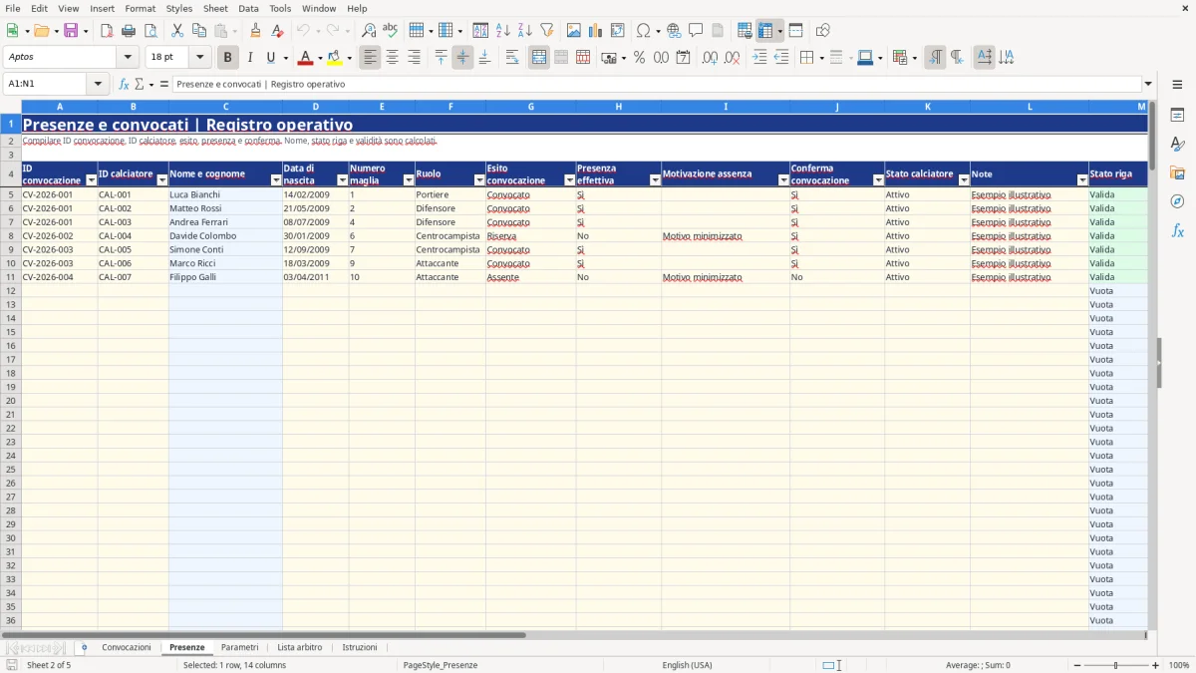Click into the formula input line
The height and width of the screenshot is (673, 1196).
pyautogui.click(x=656, y=85)
